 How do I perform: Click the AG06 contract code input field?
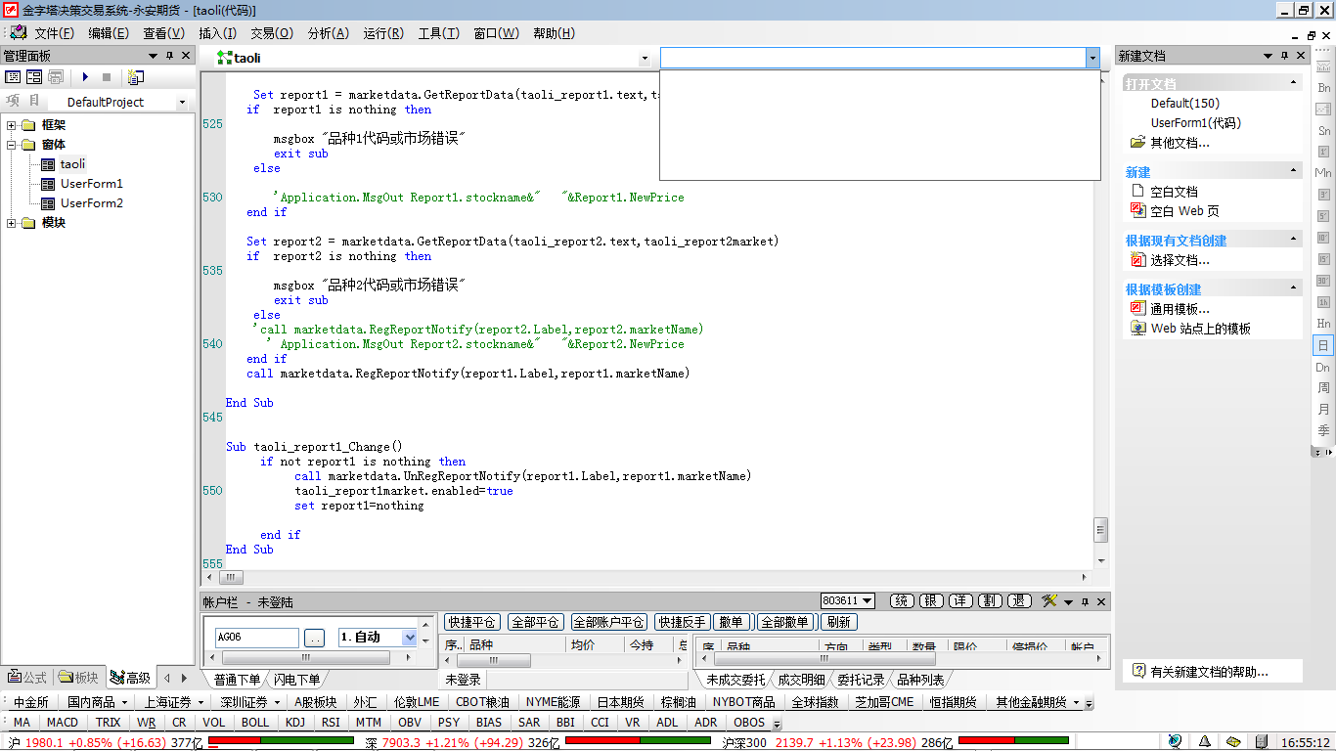click(257, 638)
